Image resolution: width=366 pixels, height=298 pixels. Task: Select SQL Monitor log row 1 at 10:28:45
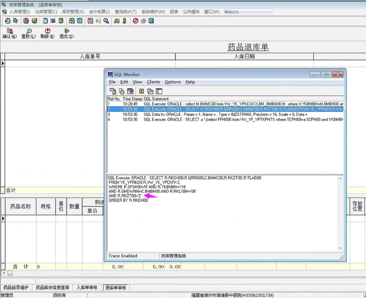pyautogui.click(x=225, y=104)
